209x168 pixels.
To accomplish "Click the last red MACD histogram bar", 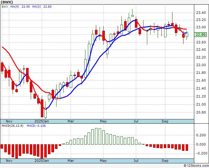I will click(187, 147).
